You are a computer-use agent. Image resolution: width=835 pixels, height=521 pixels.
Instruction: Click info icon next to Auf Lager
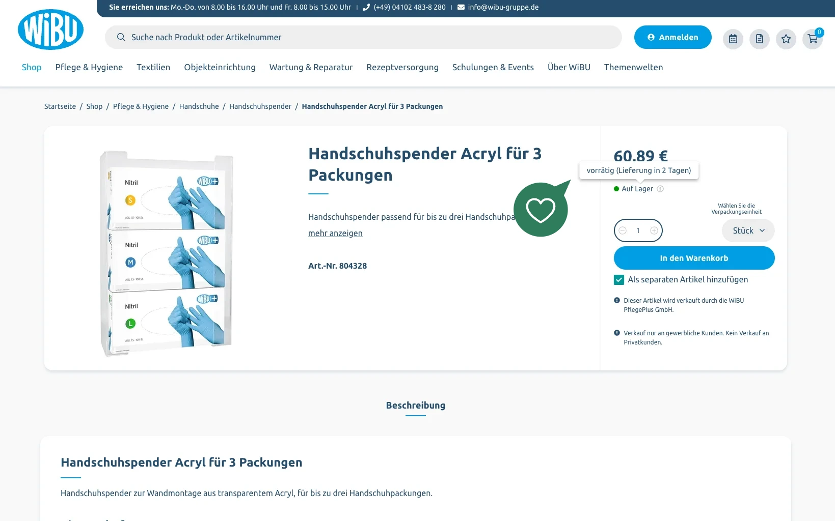(x=660, y=189)
